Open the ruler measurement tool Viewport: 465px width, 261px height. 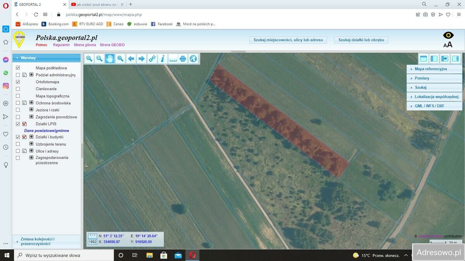(x=173, y=58)
